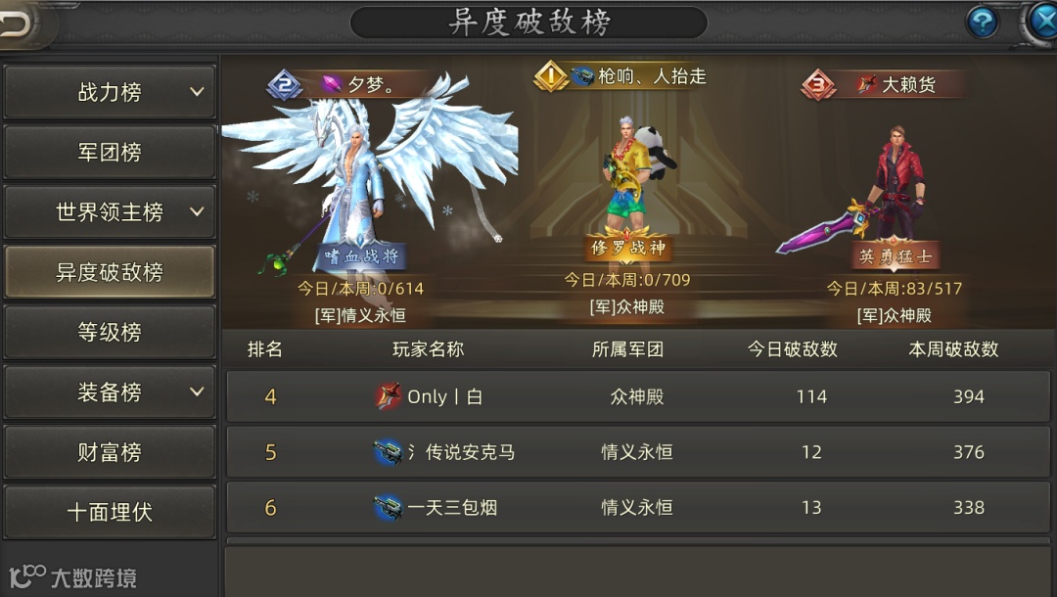Viewport: 1057px width, 597px height.
Task: Select the rank 4 row Only丨白
Action: pos(638,396)
